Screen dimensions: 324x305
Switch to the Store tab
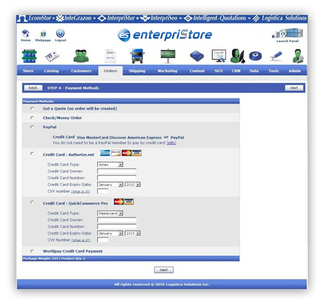click(x=28, y=71)
